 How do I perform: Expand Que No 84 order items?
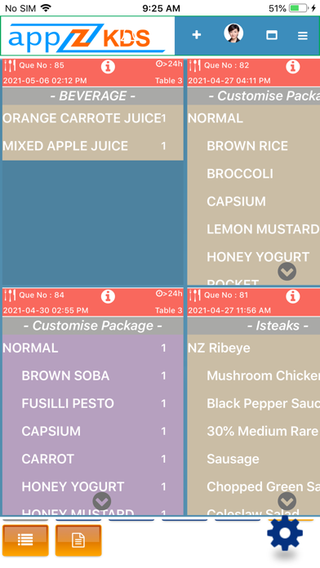[102, 501]
